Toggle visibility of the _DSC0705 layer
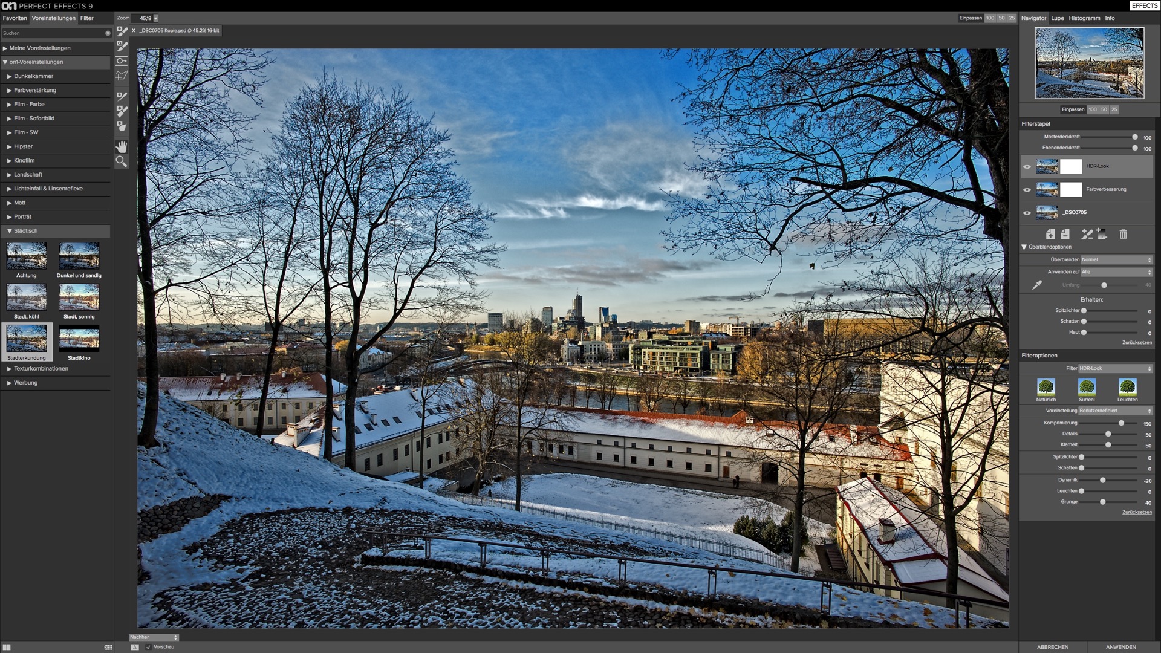 point(1027,213)
